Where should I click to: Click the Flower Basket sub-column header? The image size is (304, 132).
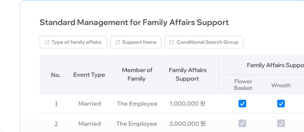tap(243, 85)
